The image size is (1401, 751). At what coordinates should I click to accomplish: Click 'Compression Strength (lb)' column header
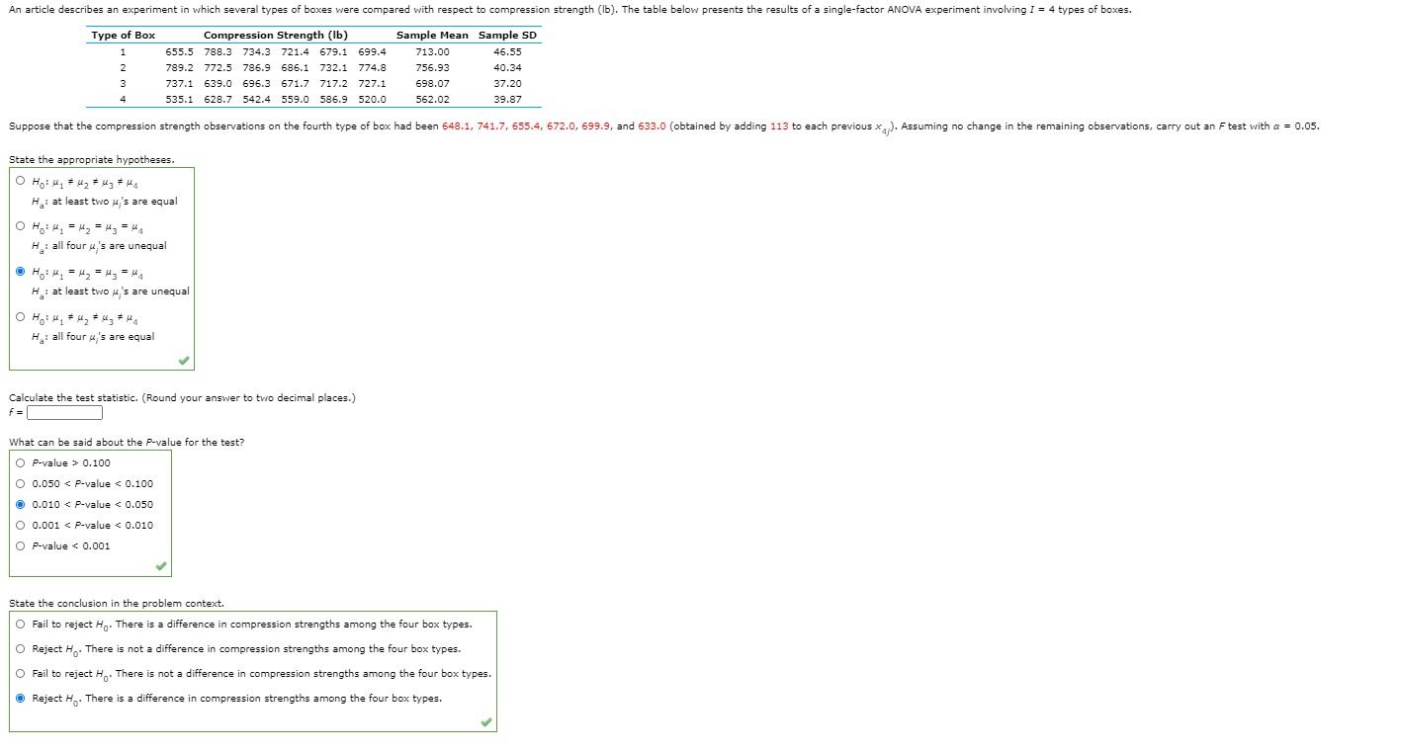point(275,36)
